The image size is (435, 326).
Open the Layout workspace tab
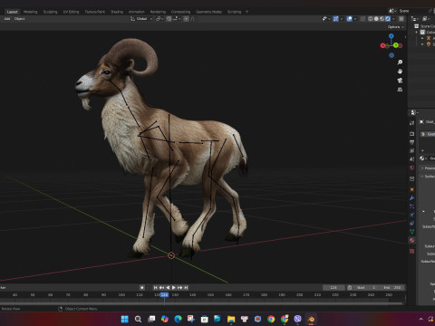(x=12, y=12)
